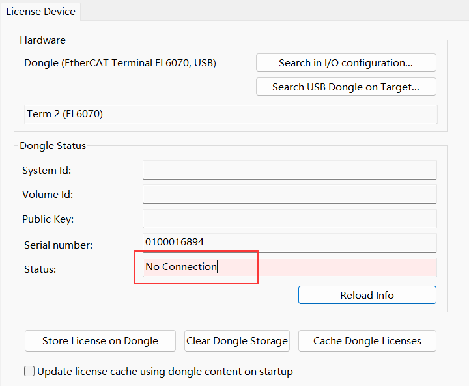Select the Term 2 (EL6070) field
The width and height of the screenshot is (469, 386).
click(231, 114)
